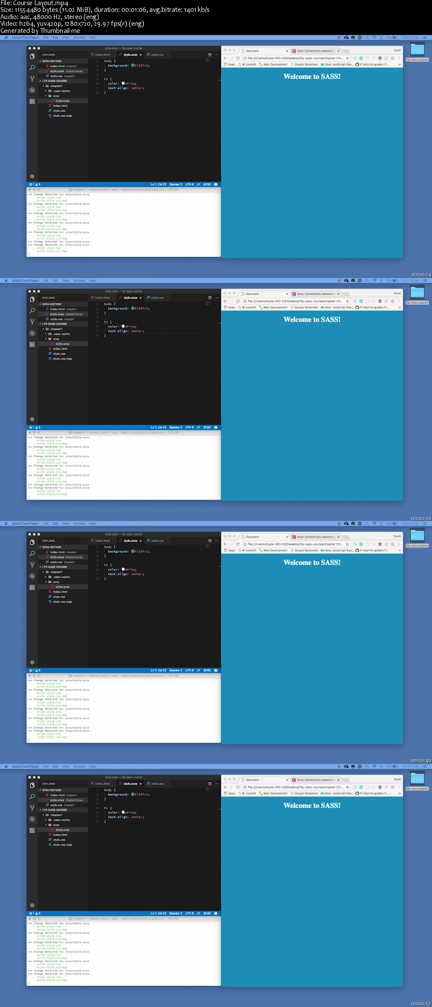Image resolution: width=432 pixels, height=1007 pixels.
Task: Bookmark page with star icon, 00:00:26 frame
Action: pyautogui.click(x=348, y=301)
